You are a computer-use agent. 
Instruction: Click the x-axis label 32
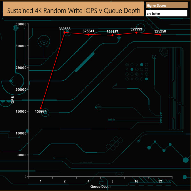160,181
